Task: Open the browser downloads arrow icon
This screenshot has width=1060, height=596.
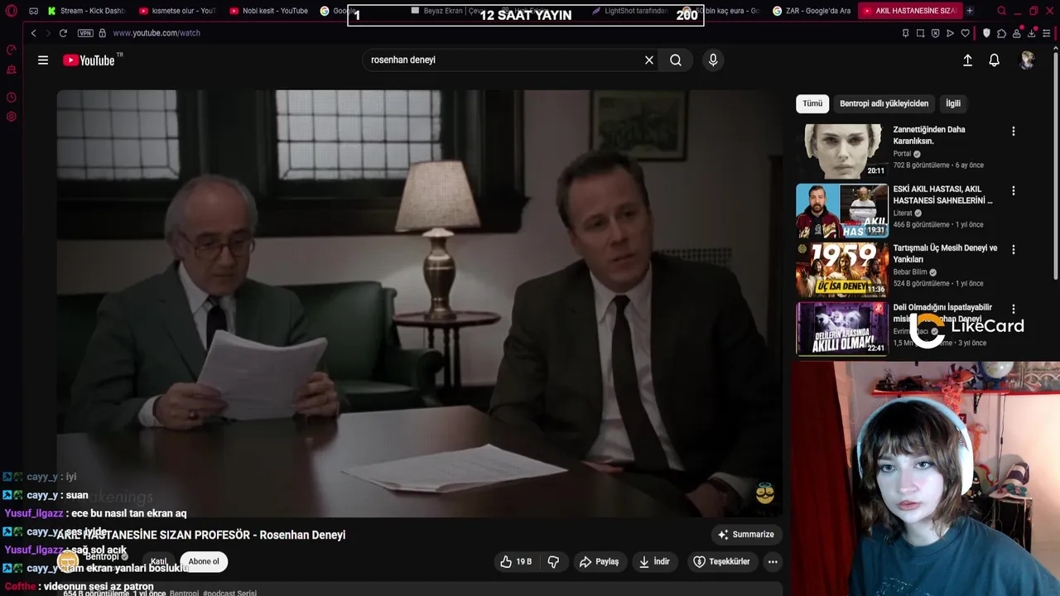Action: coord(1033,33)
